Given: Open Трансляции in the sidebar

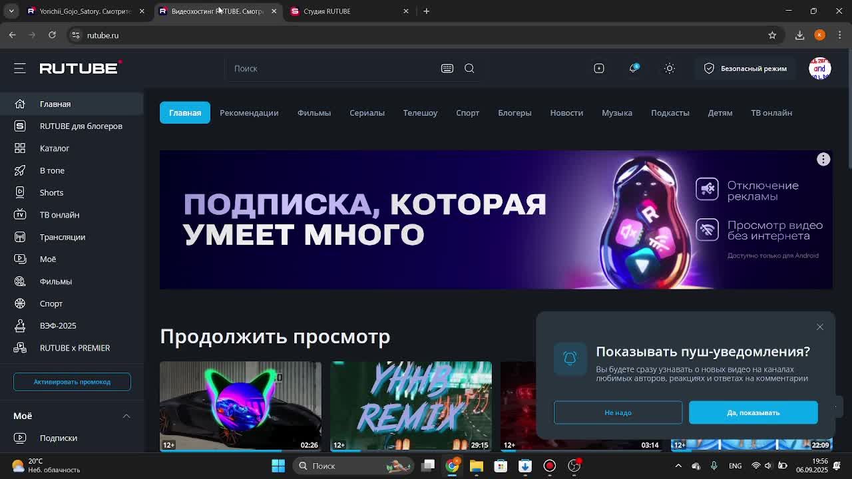Looking at the screenshot, I should coord(72,237).
